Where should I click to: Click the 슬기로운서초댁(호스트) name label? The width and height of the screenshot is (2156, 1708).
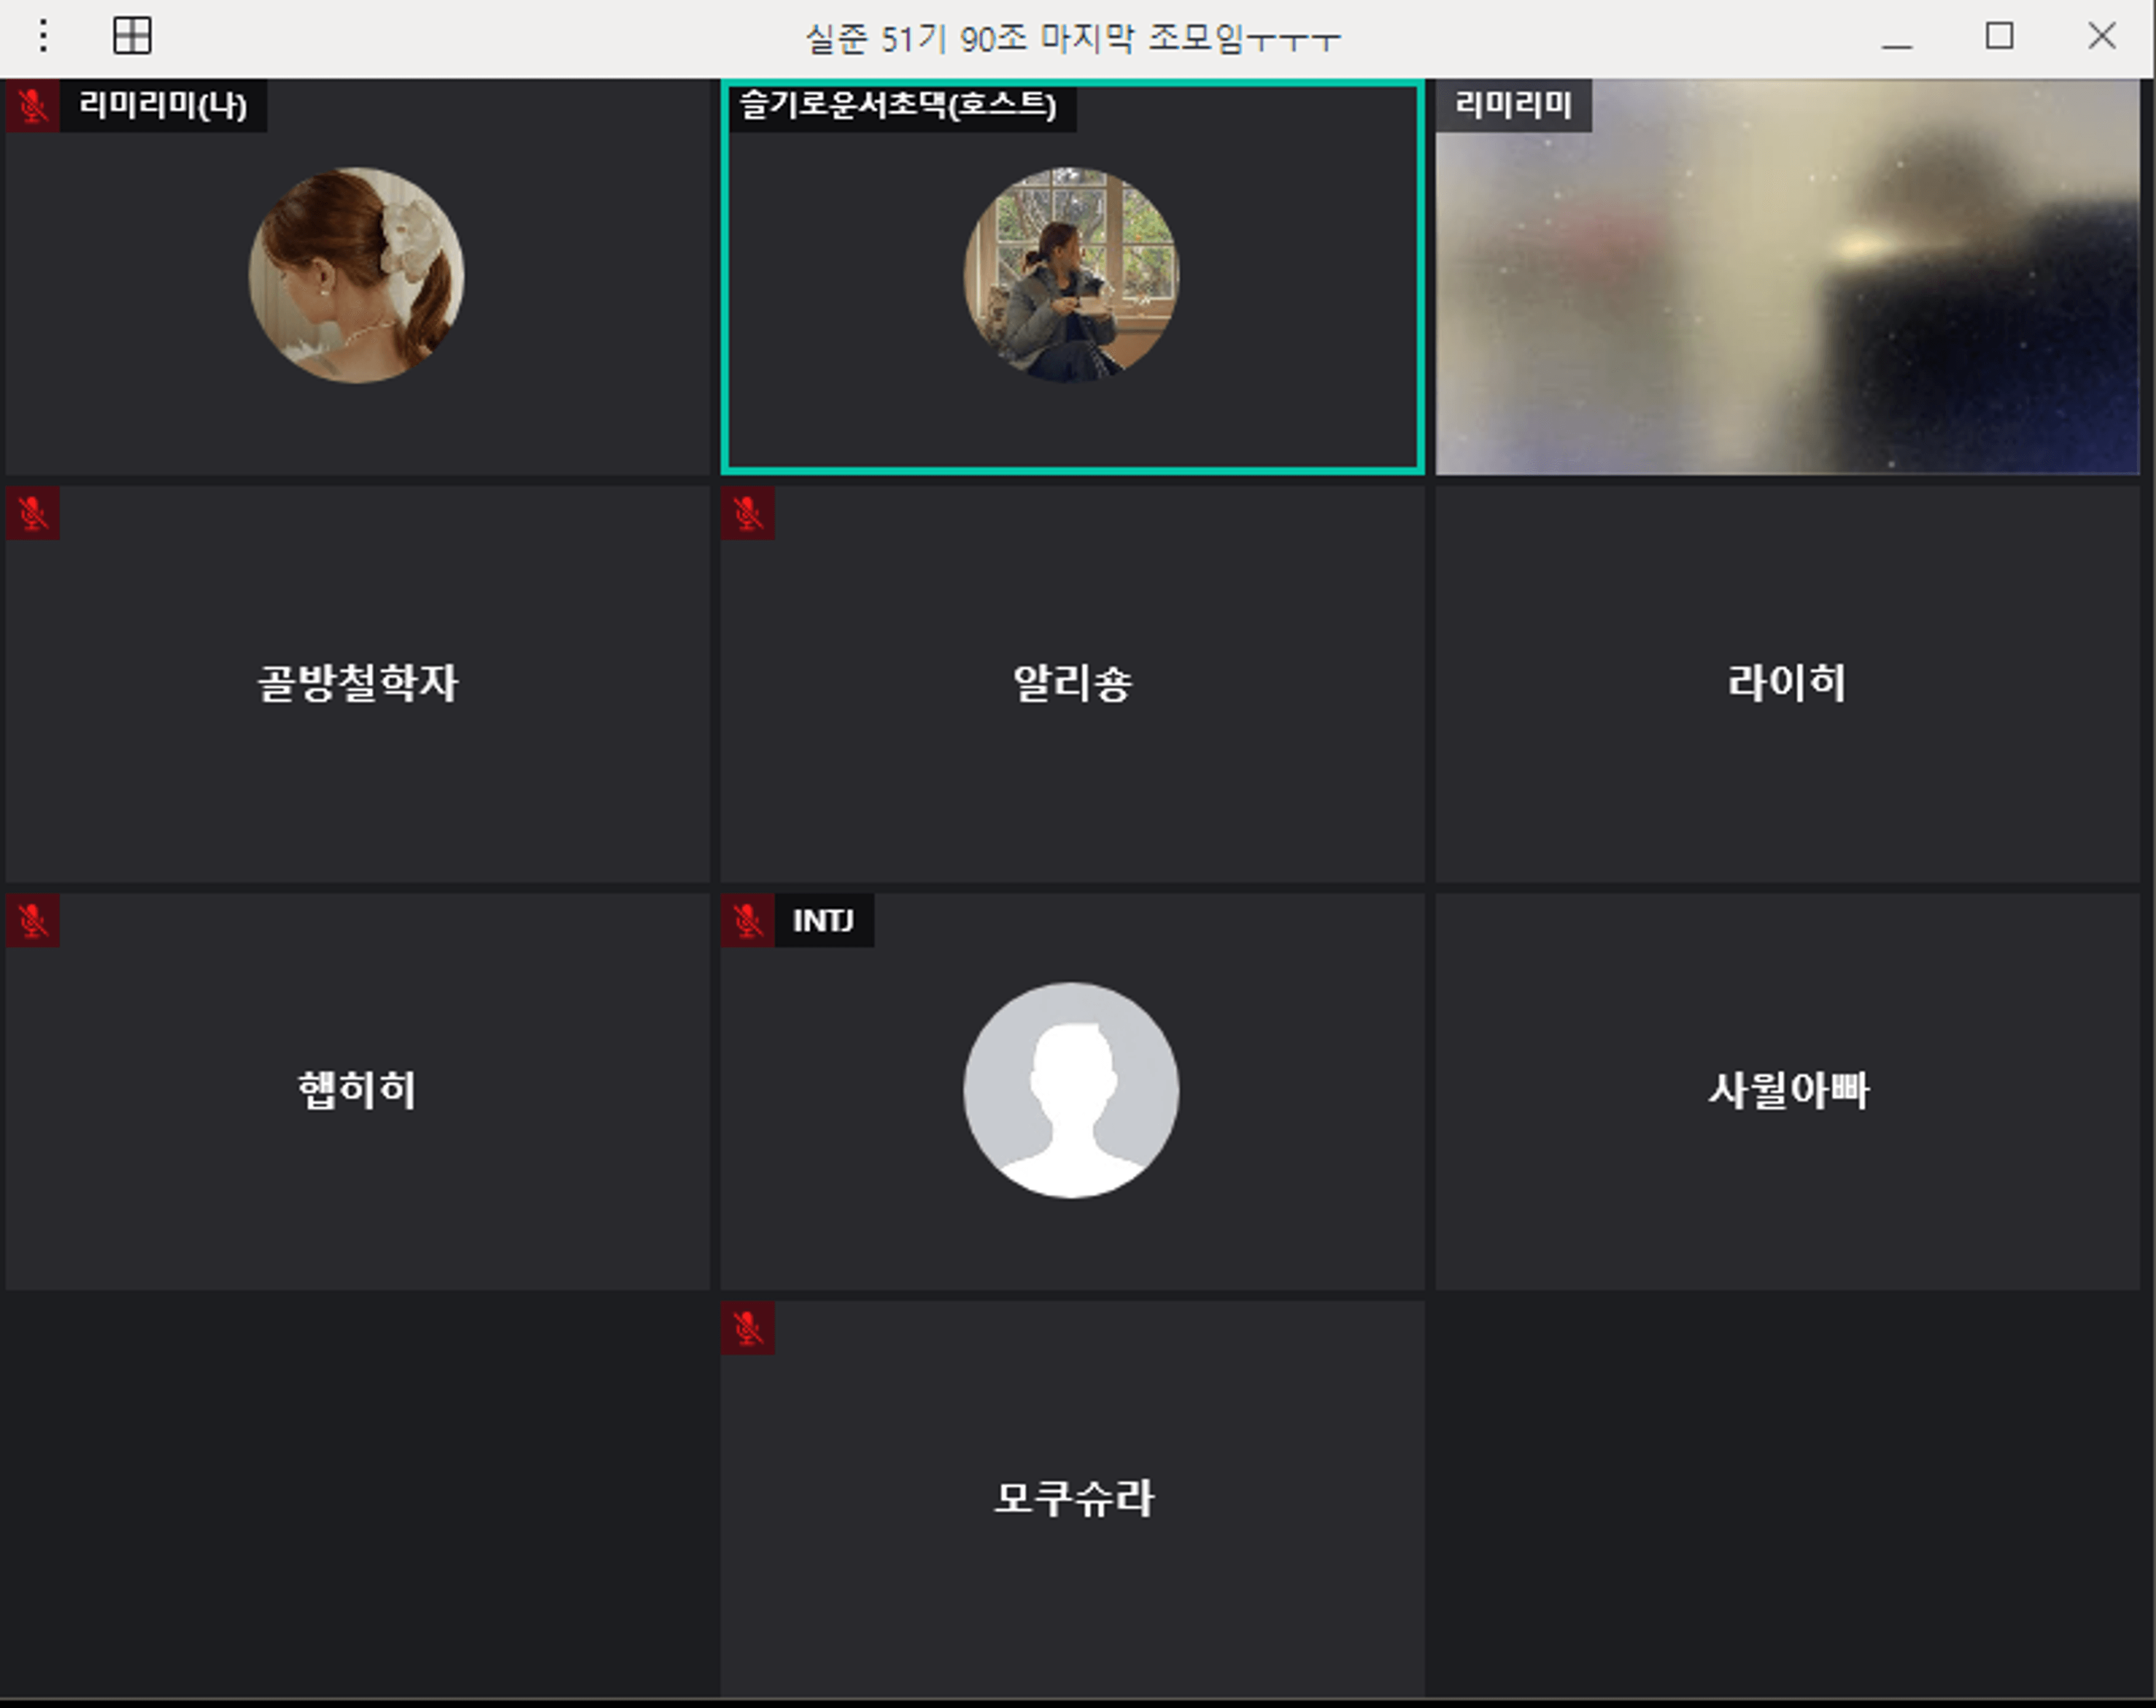click(x=898, y=105)
